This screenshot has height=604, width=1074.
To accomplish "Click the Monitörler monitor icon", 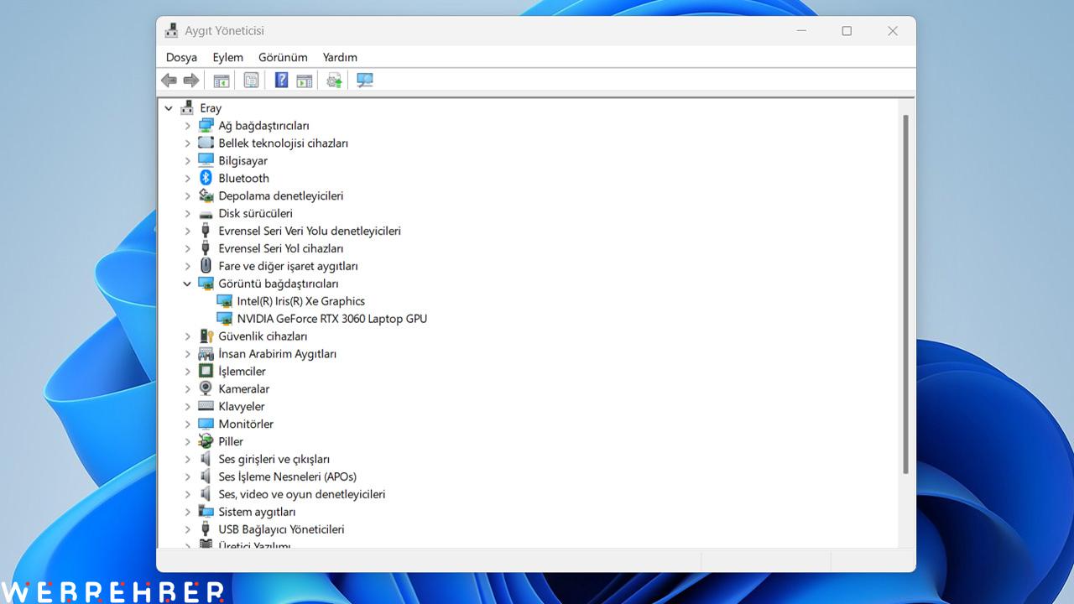I will point(206,424).
